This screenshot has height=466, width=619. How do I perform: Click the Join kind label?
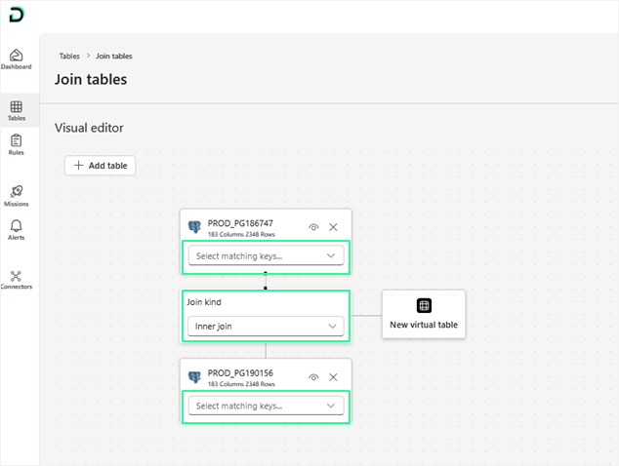204,302
